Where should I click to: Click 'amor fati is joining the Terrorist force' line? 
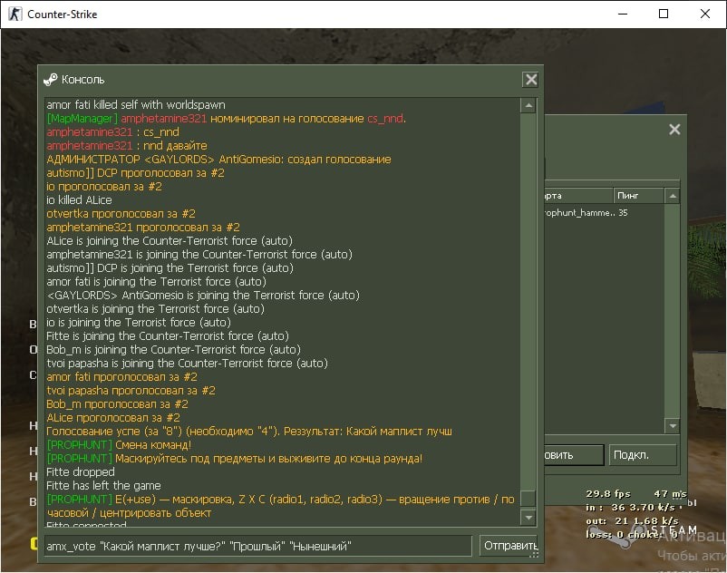coord(156,282)
